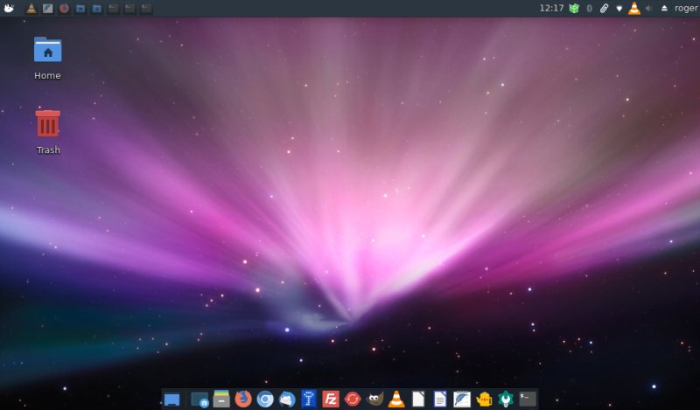Open the roger user menu
This screenshot has height=410, width=700.
point(686,8)
